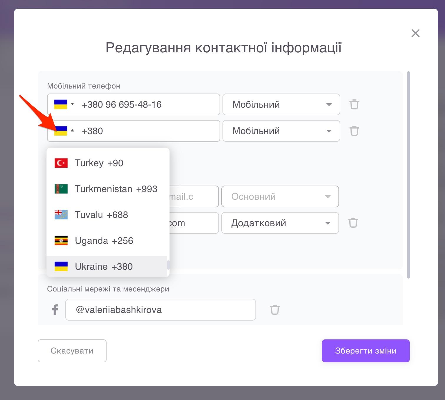Open the first Мобільний phone type dropdown
Screen dimensions: 445x400
(281, 104)
